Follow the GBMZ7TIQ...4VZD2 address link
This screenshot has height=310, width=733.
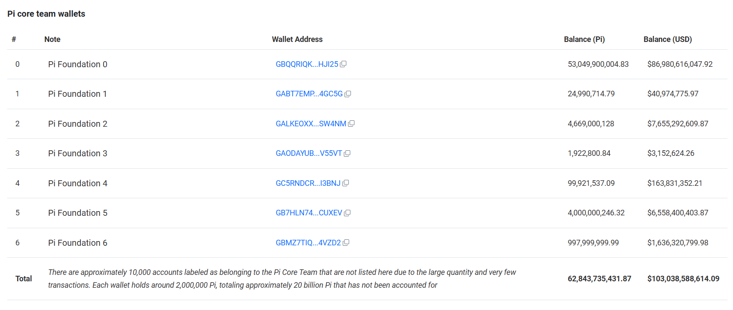(x=308, y=243)
